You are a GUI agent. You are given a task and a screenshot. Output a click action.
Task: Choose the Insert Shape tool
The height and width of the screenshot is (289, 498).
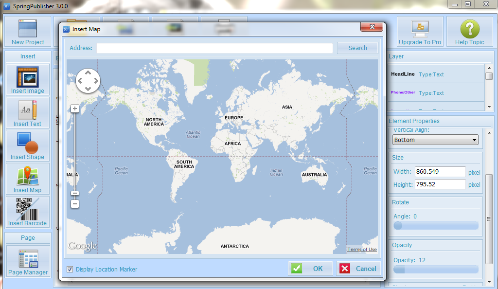tap(28, 146)
